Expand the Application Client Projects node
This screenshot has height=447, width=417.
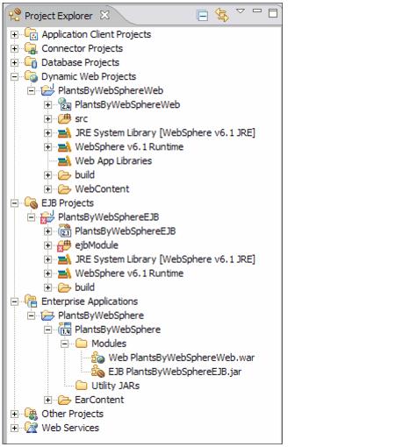[x=14, y=34]
